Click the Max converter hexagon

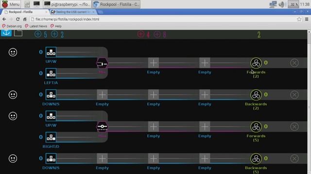[103, 127]
